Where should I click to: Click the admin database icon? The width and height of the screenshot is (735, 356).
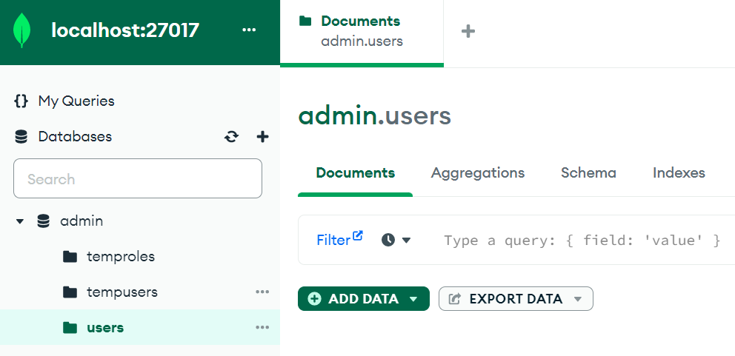[43, 221]
